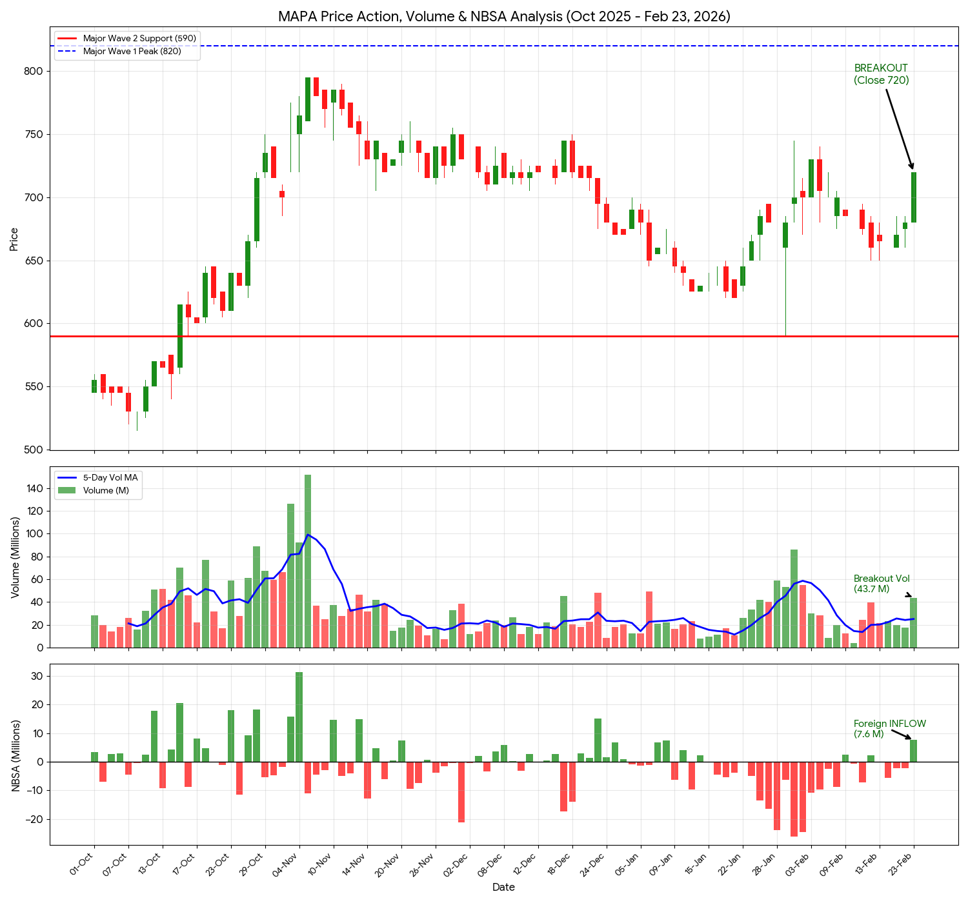Click the 700 tick on the Price axis
The height and width of the screenshot is (903, 968).
coord(34,198)
